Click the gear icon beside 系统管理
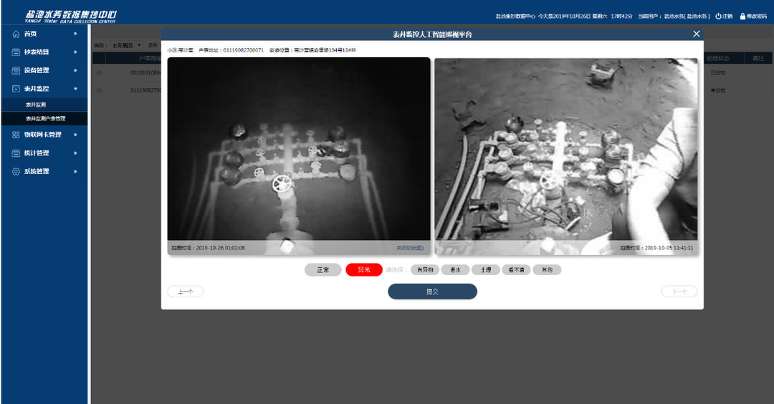 pos(16,172)
